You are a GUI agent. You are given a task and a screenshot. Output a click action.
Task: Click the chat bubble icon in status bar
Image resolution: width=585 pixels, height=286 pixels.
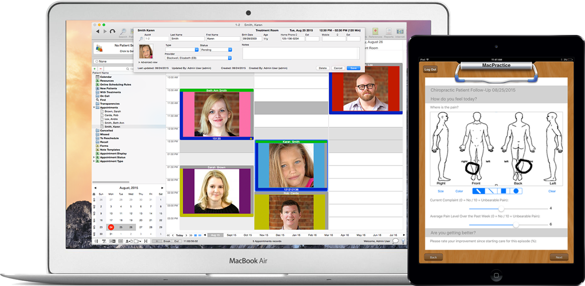click(x=395, y=241)
